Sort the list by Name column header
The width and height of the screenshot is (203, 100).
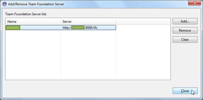click(33, 21)
